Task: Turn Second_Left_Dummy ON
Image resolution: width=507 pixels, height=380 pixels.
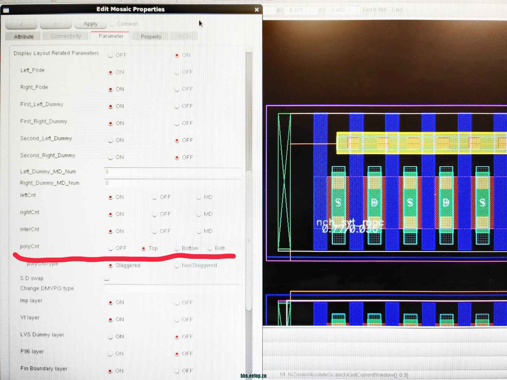Action: [x=111, y=140]
